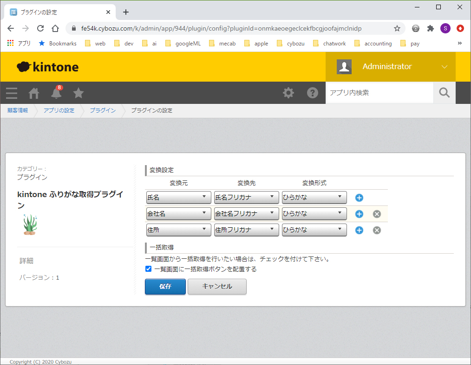Open 変換元 dropdown showing 会社名
Image resolution: width=471 pixels, height=365 pixels.
(178, 214)
